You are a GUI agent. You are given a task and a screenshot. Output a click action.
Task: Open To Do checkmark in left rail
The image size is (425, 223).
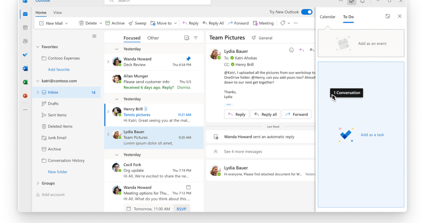[x=25, y=55]
